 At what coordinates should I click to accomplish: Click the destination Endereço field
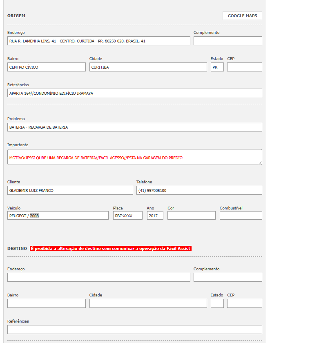point(99,277)
